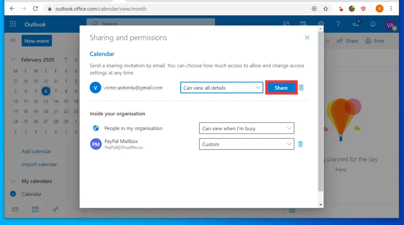The width and height of the screenshot is (404, 225).
Task: Click the dialog's vertical scrollbar
Action: point(320,118)
